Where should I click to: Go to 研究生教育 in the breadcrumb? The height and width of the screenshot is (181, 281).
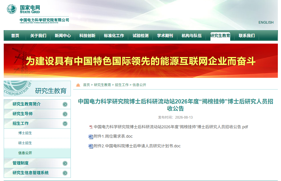[102, 85]
